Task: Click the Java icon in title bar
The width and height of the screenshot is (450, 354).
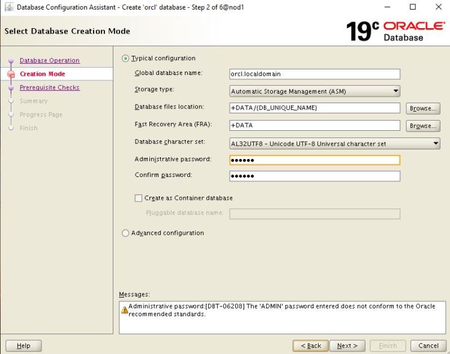Action: 8,7
